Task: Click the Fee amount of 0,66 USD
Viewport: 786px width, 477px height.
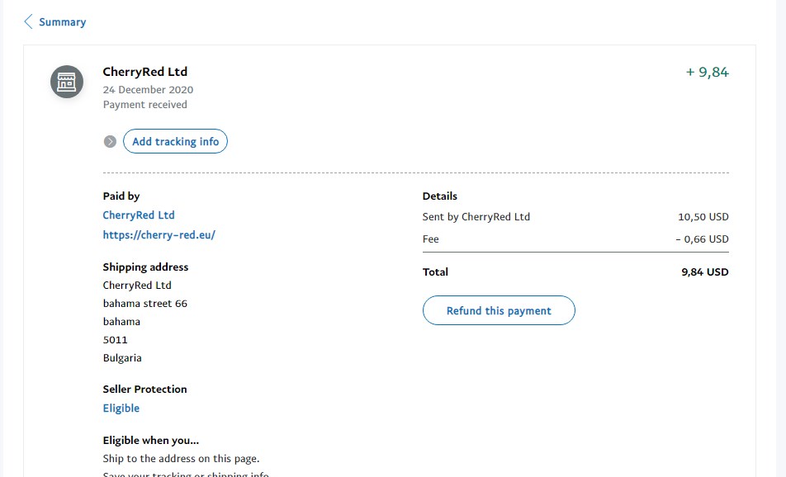Action: coord(702,239)
